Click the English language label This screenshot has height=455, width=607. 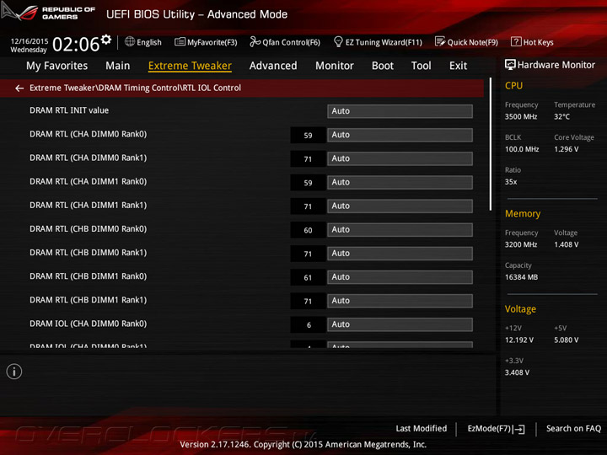tap(149, 42)
